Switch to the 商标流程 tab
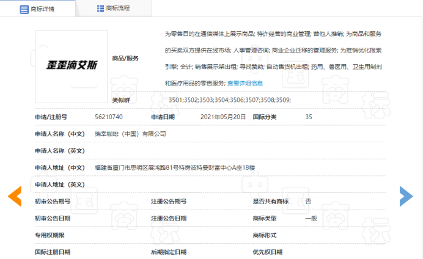The height and width of the screenshot is (259, 423). click(114, 9)
